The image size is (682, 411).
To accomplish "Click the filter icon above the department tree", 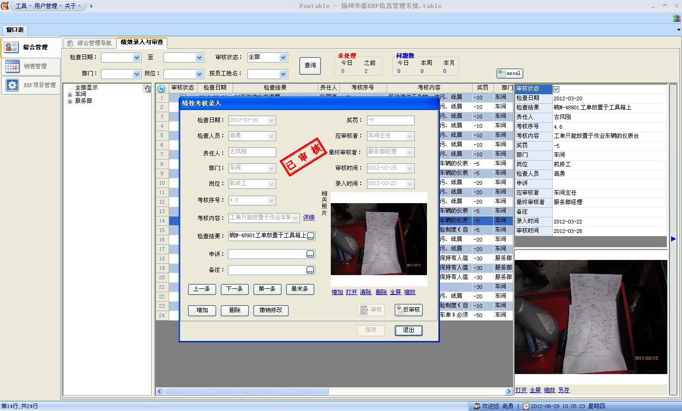I will point(147,89).
